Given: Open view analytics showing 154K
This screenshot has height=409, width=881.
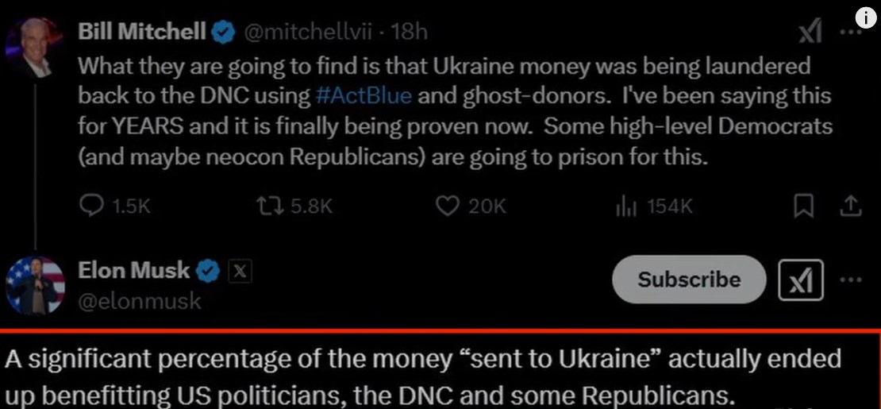Looking at the screenshot, I should (627, 206).
